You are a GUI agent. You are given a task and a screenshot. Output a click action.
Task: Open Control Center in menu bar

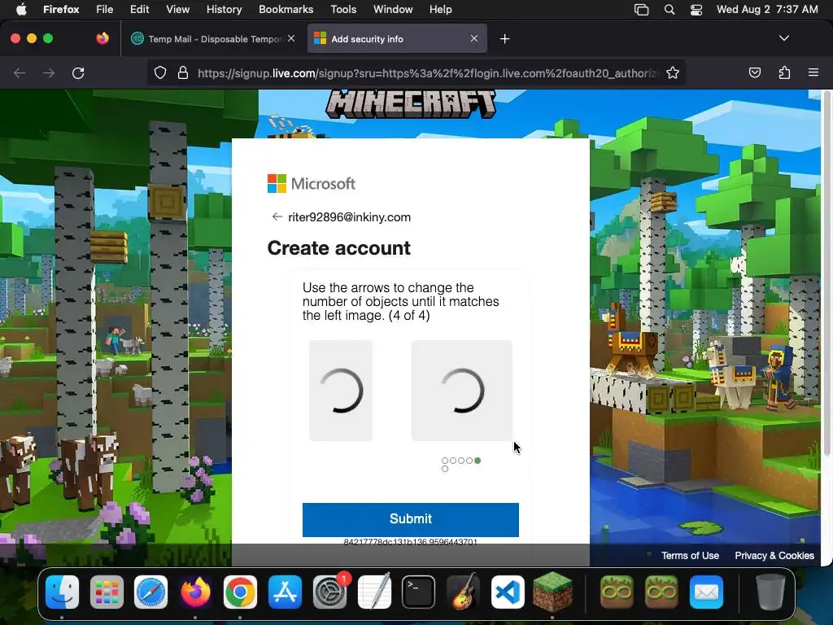coord(696,10)
